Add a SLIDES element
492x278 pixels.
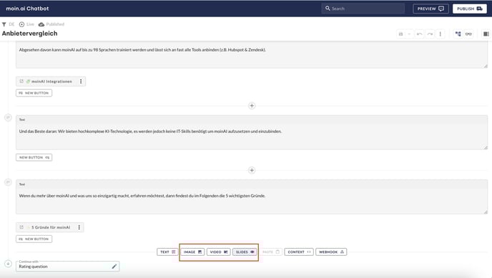coord(245,252)
